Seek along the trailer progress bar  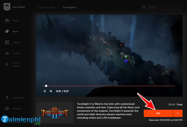[x=109, y=86]
